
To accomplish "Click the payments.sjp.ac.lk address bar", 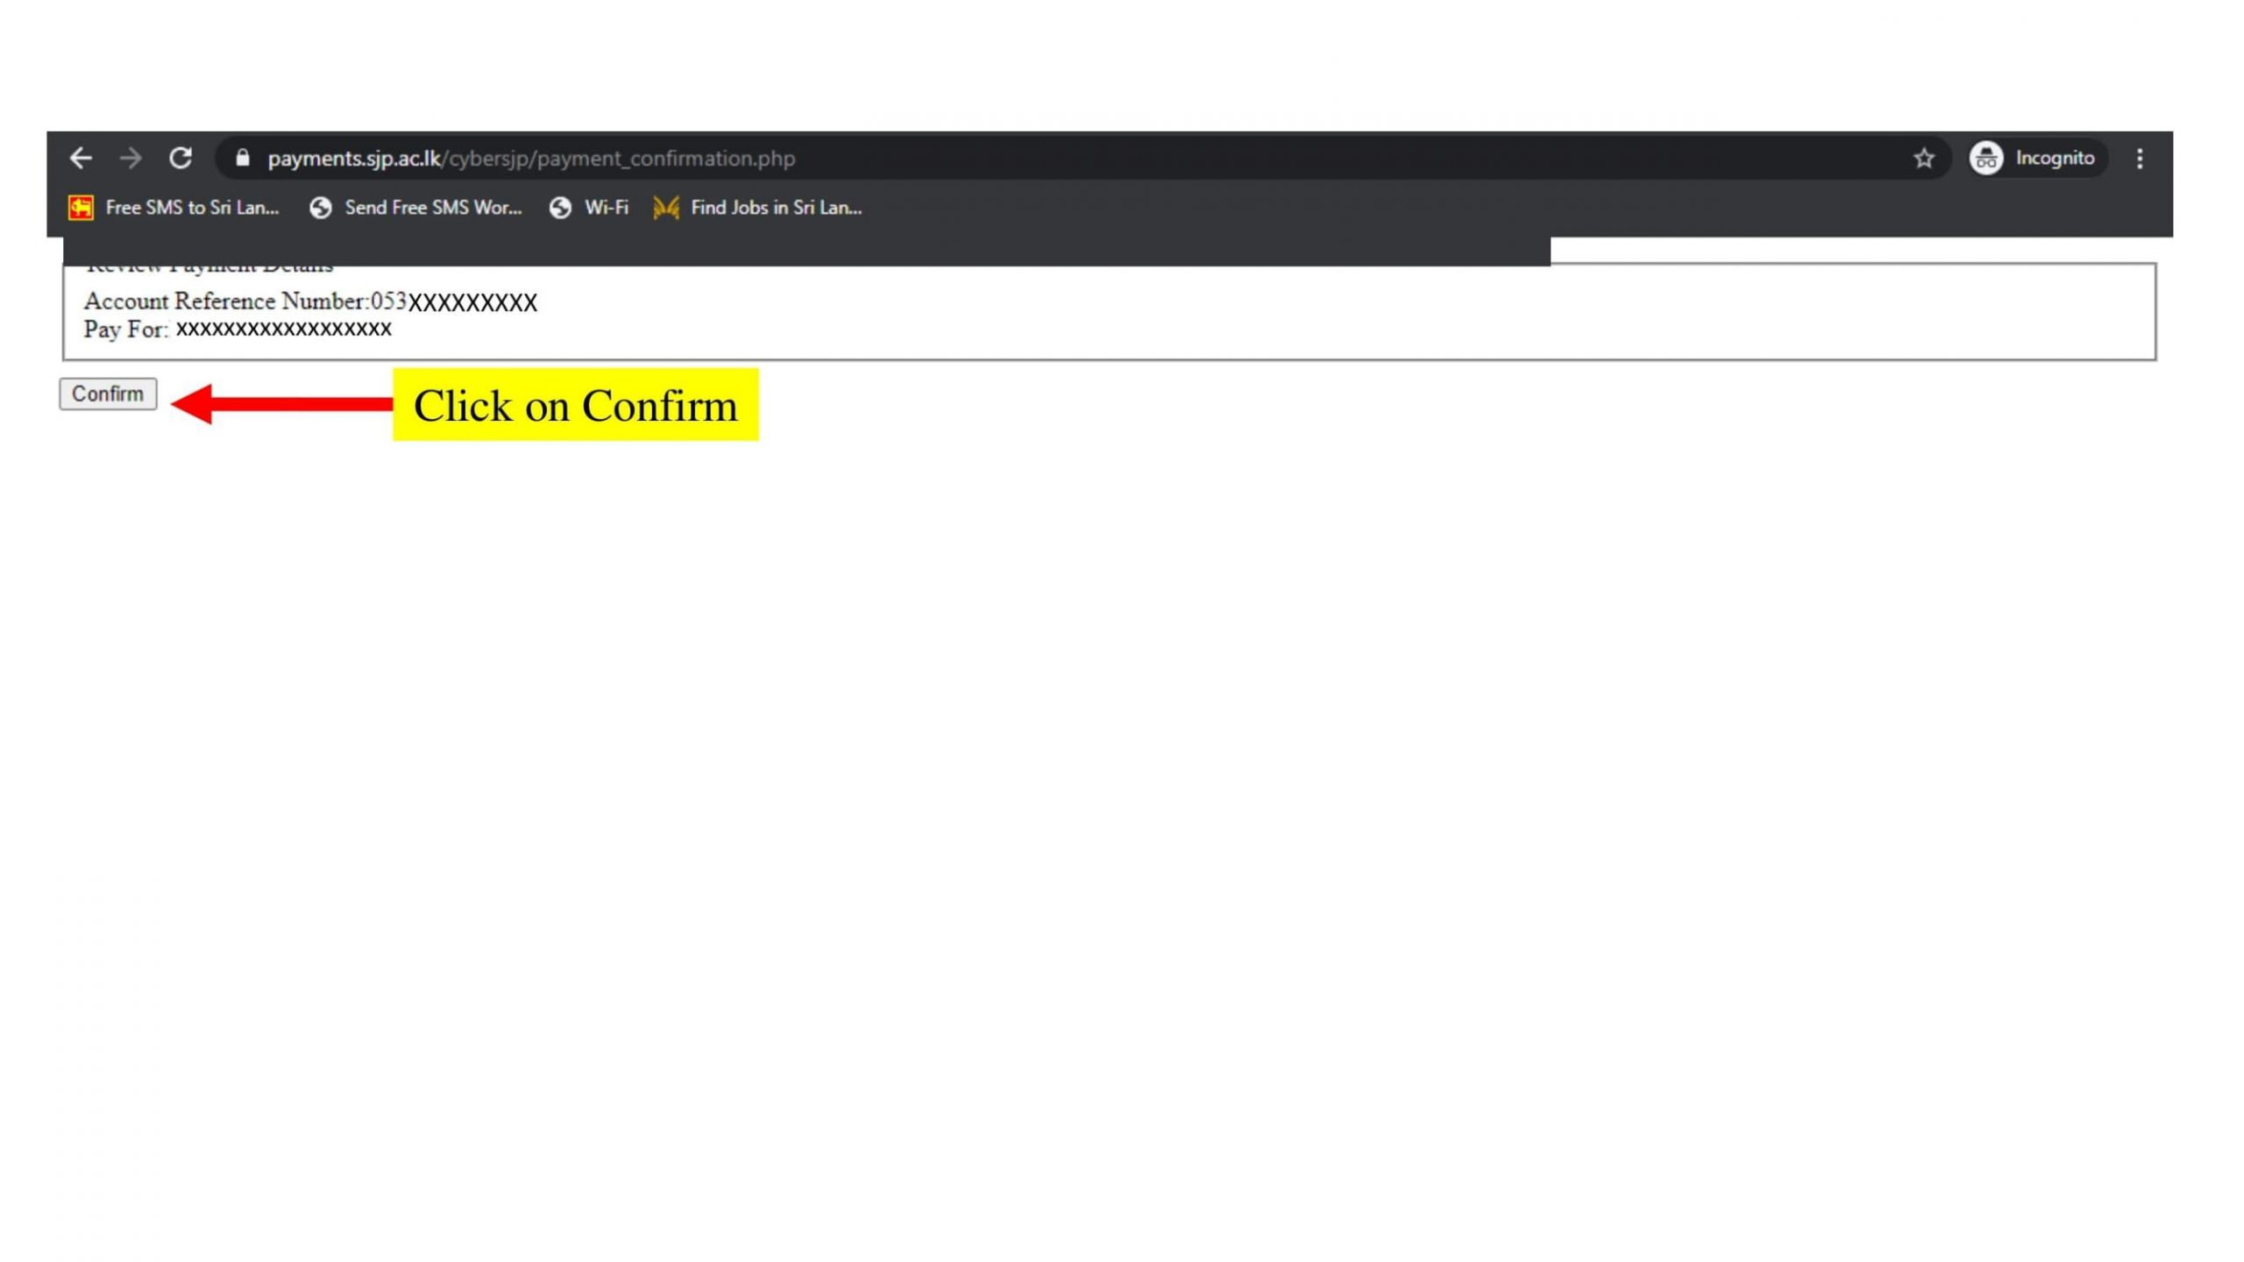I will tap(1052, 159).
